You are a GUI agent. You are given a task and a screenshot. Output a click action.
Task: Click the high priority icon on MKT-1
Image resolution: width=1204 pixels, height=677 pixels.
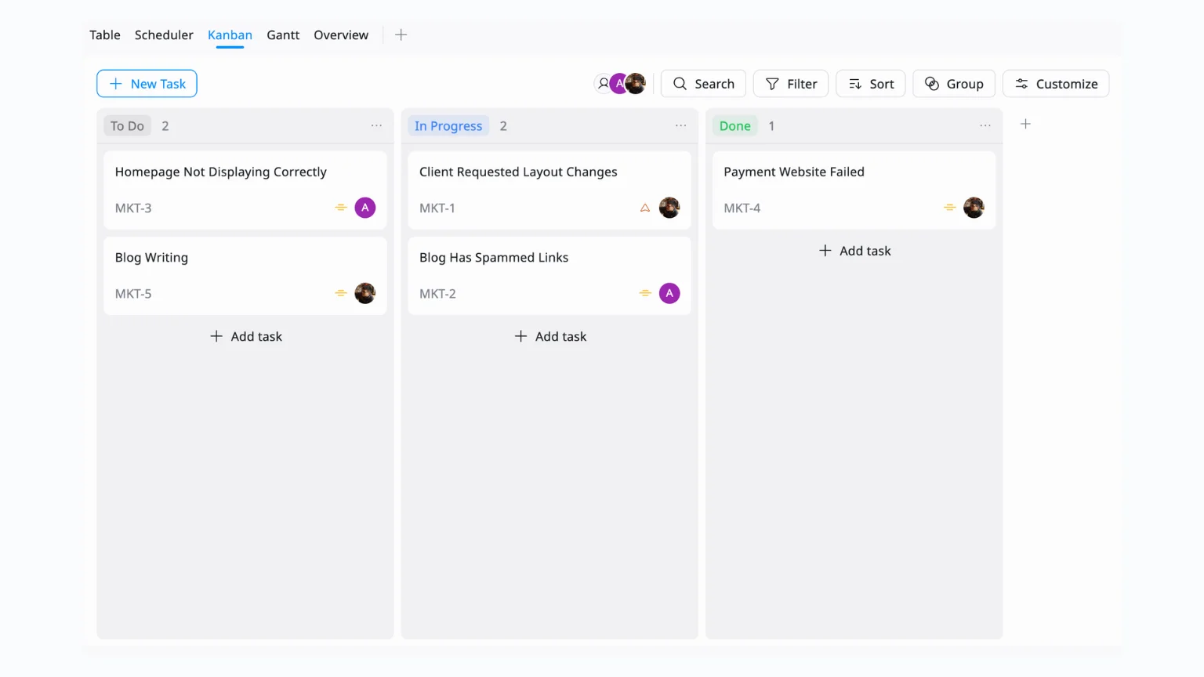tap(645, 208)
